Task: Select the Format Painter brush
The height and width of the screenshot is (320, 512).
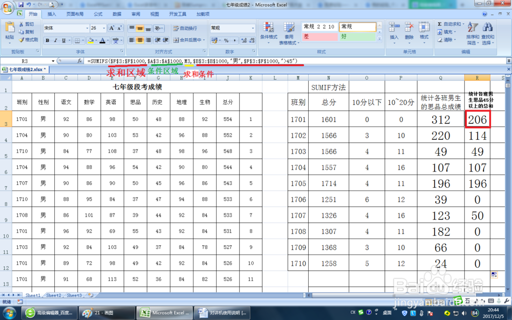Action: pyautogui.click(x=28, y=39)
